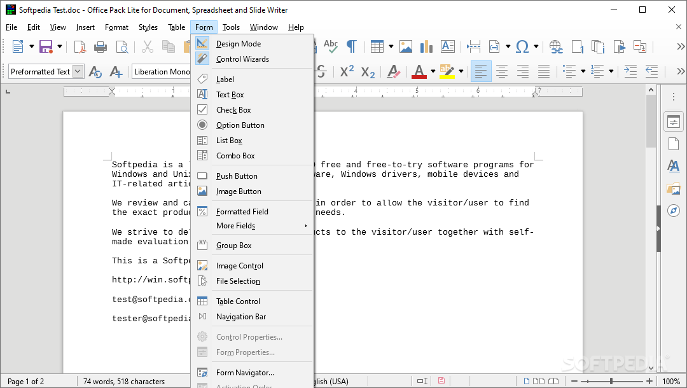Click the Save document icon

tap(46, 46)
